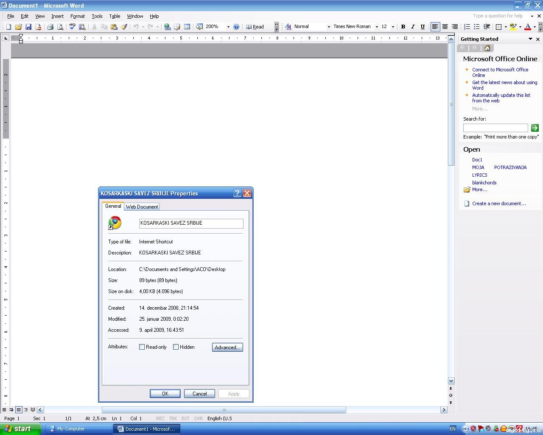Click the dialog's question mark help button
The image size is (543, 435).
tap(238, 193)
